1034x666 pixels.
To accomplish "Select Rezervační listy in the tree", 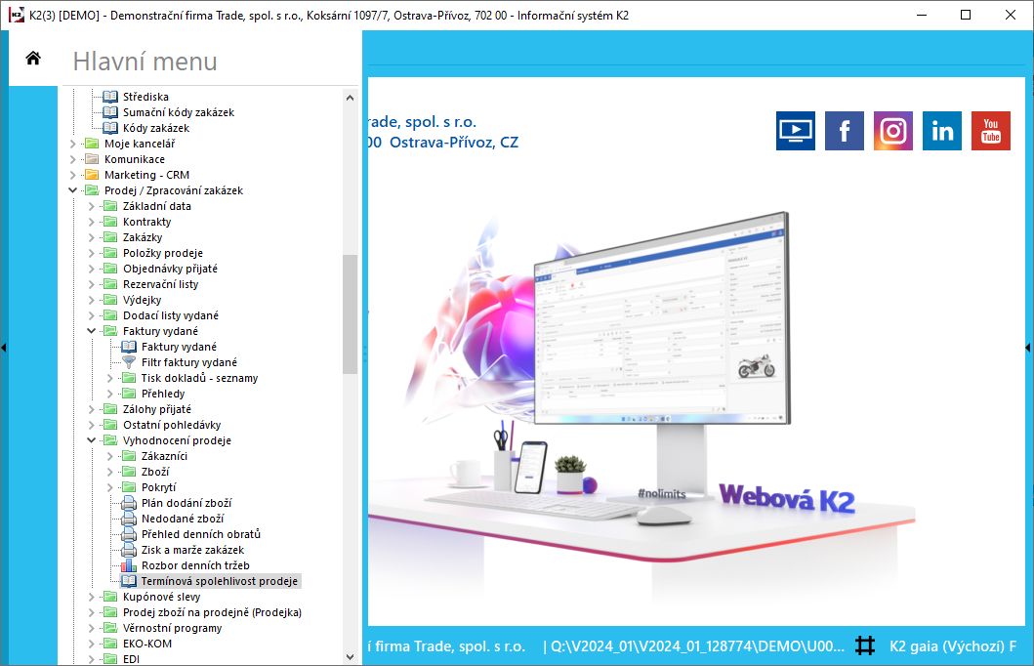I will pos(160,284).
